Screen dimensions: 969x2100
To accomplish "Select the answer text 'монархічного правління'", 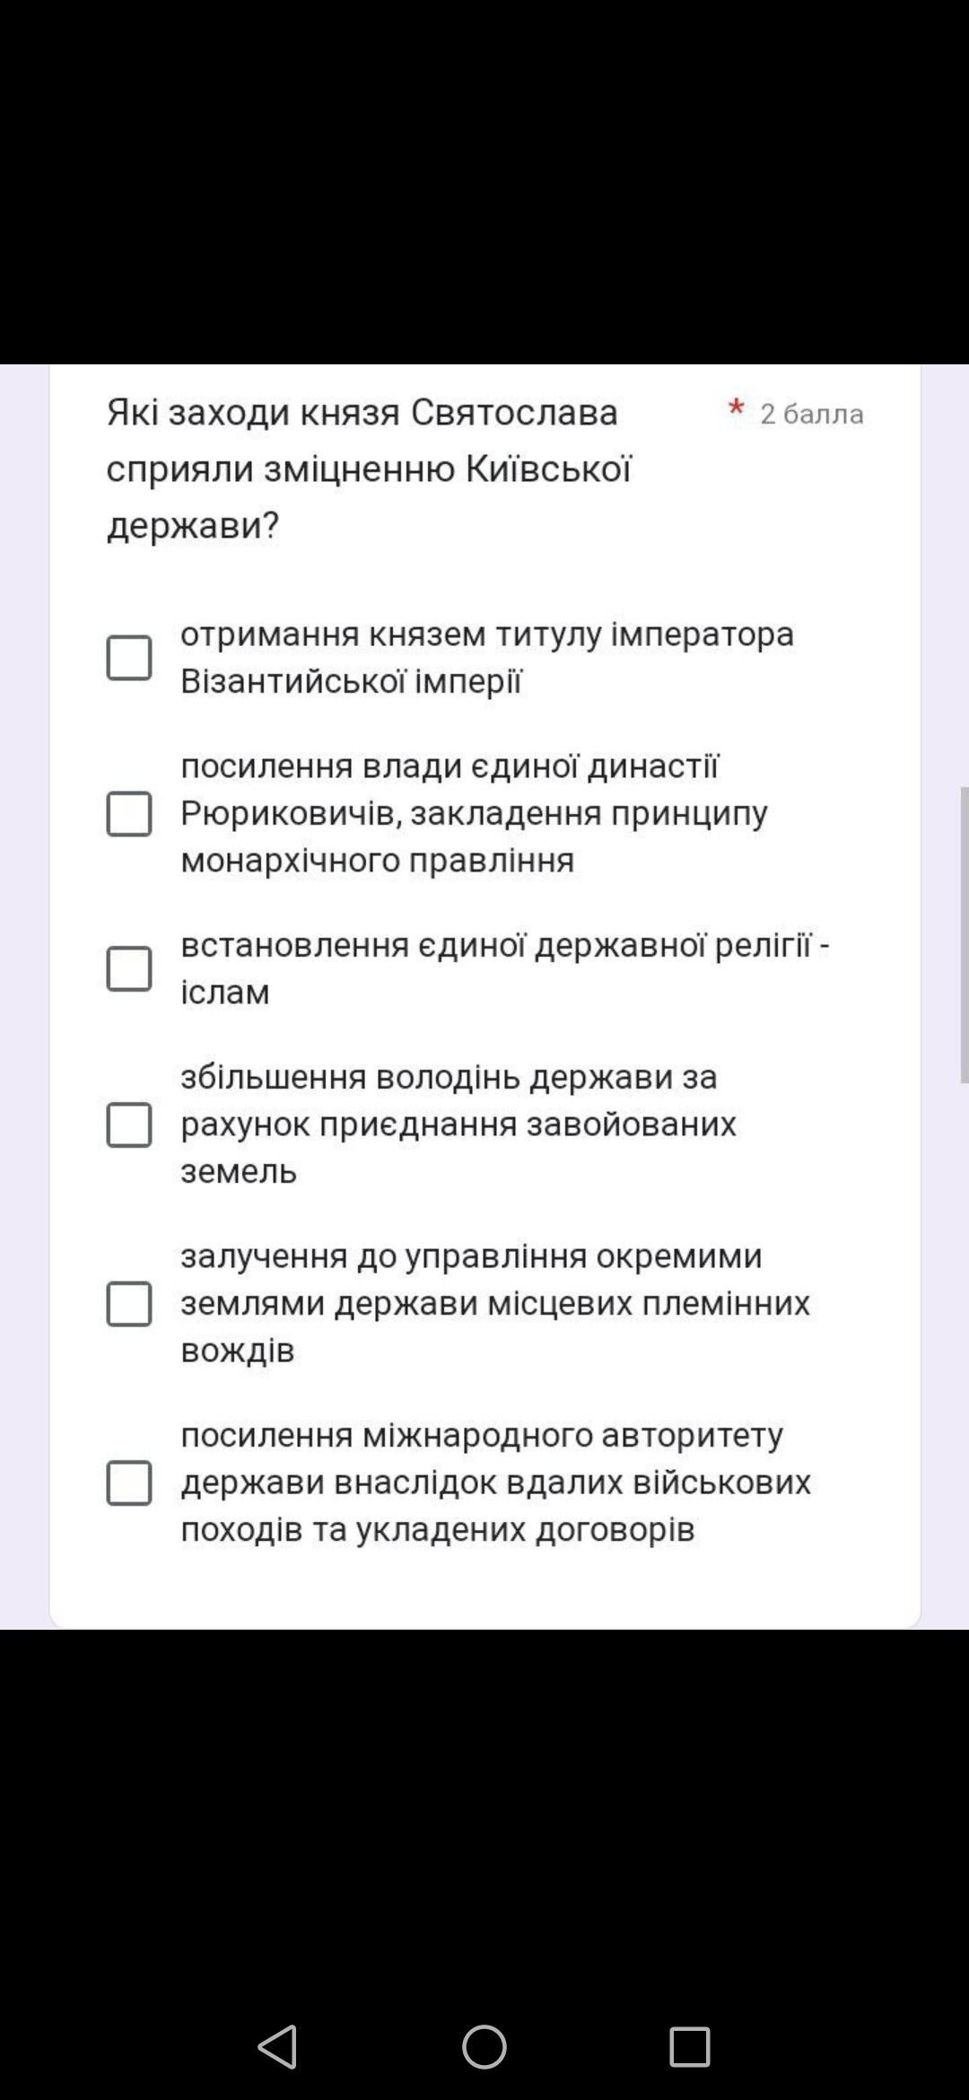I will (378, 861).
